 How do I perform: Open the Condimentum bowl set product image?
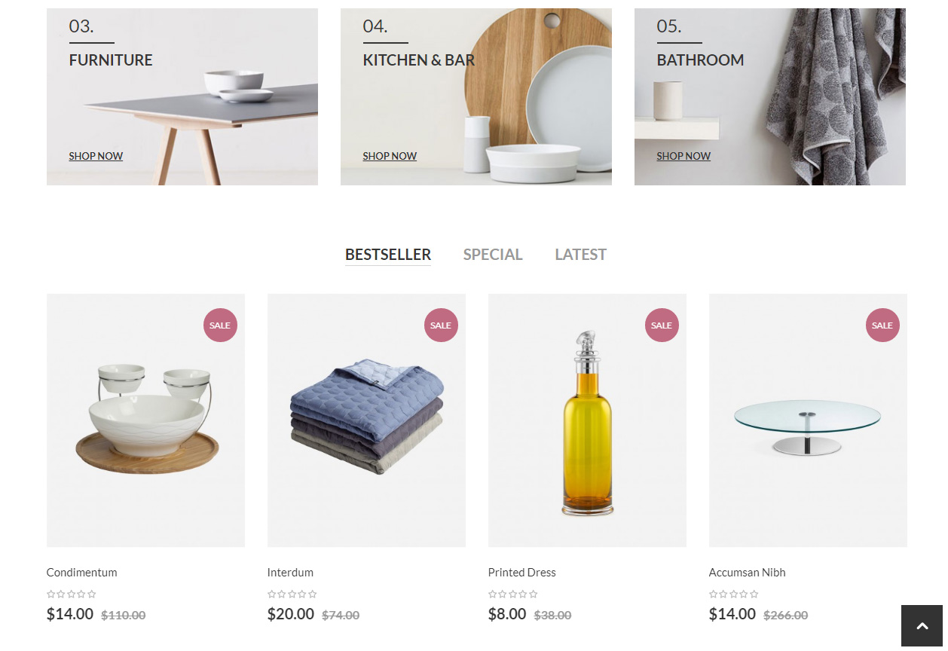pyautogui.click(x=145, y=420)
